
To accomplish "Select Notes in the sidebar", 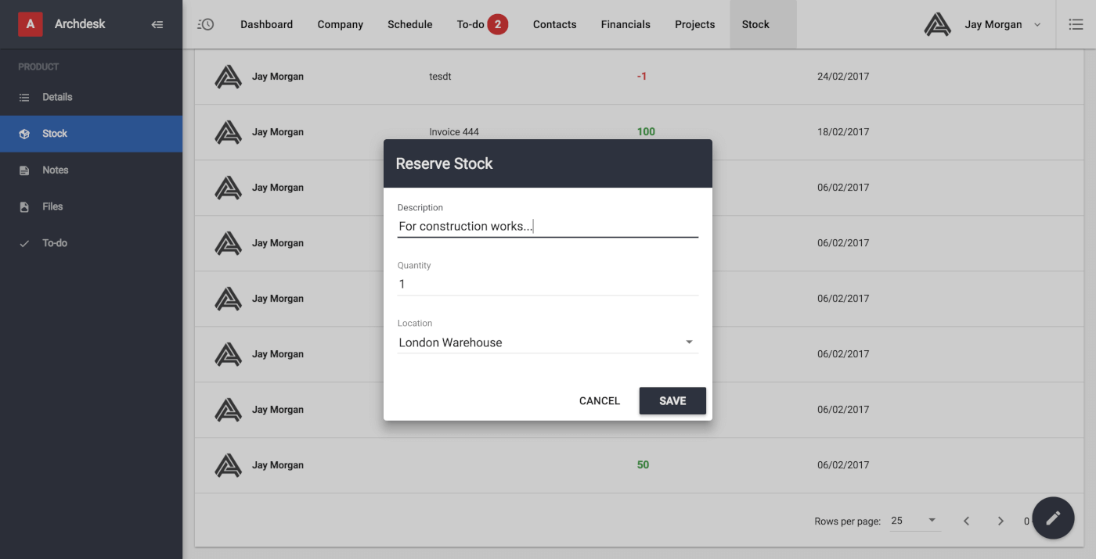I will [55, 170].
